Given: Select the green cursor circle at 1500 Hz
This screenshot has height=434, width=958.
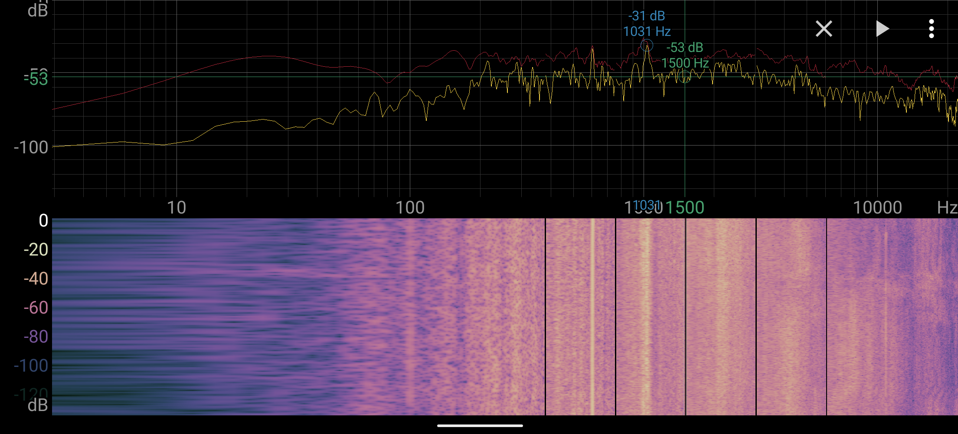Looking at the screenshot, I should tap(685, 77).
